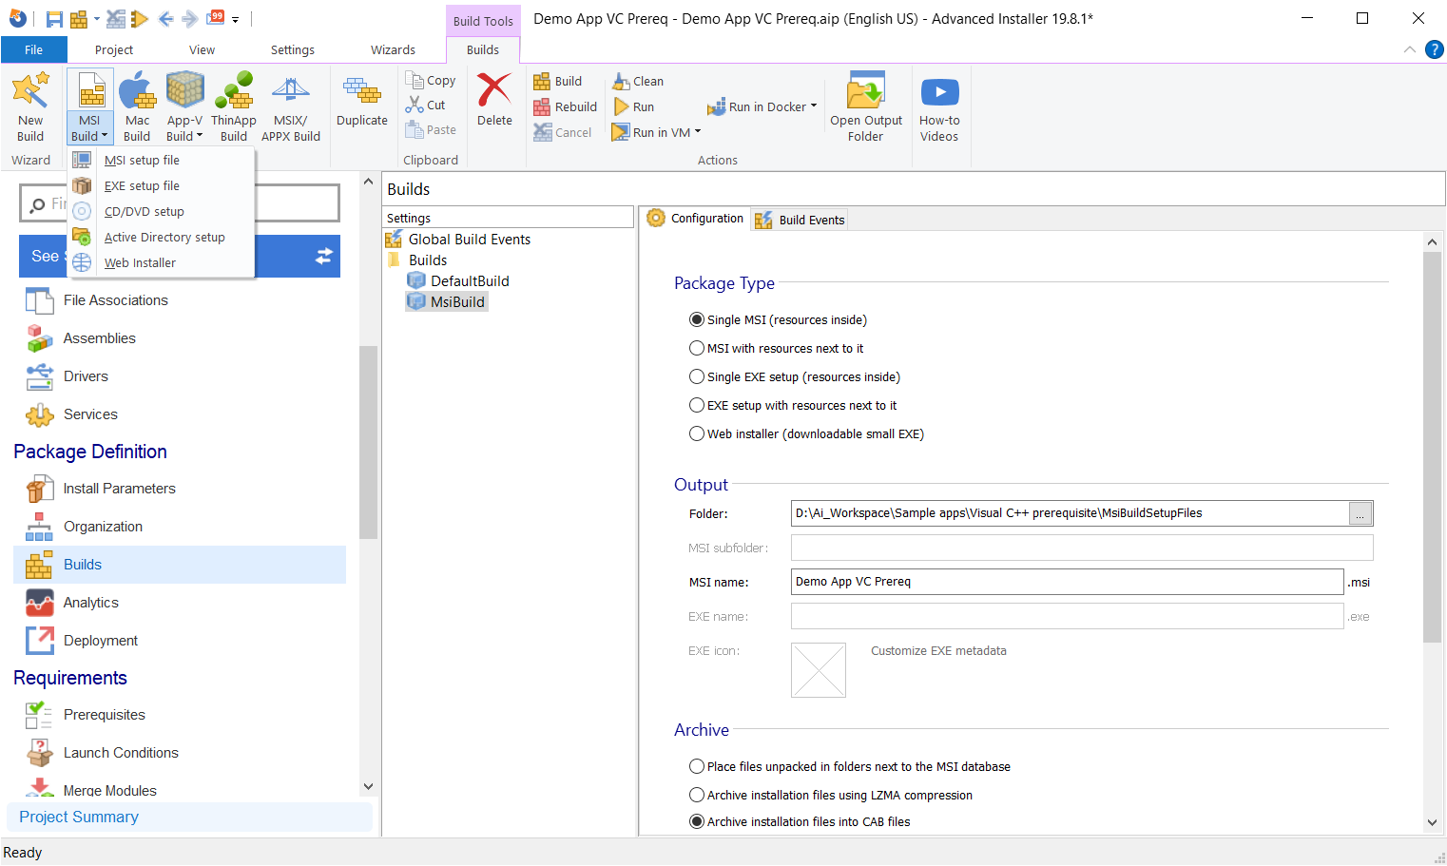
Task: Collapse the ribbon with the chevron
Action: click(1409, 49)
